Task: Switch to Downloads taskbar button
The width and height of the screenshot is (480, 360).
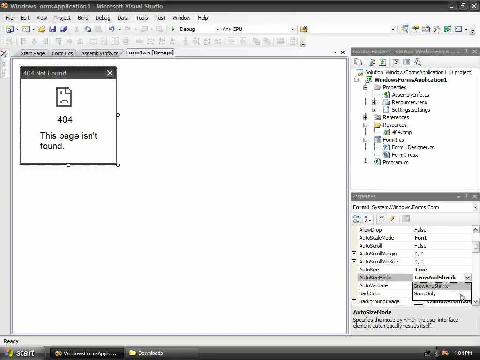Action: pos(163,353)
